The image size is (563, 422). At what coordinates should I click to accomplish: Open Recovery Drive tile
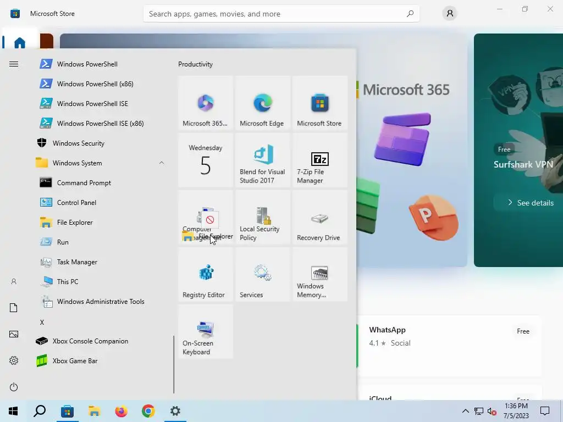[x=320, y=217]
